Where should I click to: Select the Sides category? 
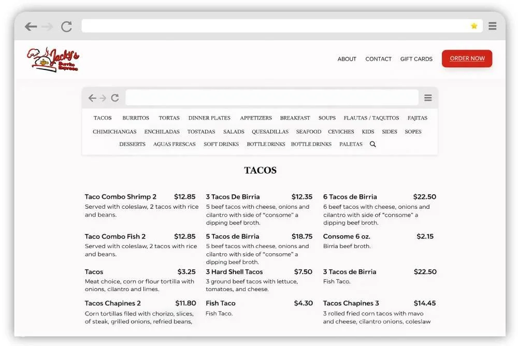(390, 132)
